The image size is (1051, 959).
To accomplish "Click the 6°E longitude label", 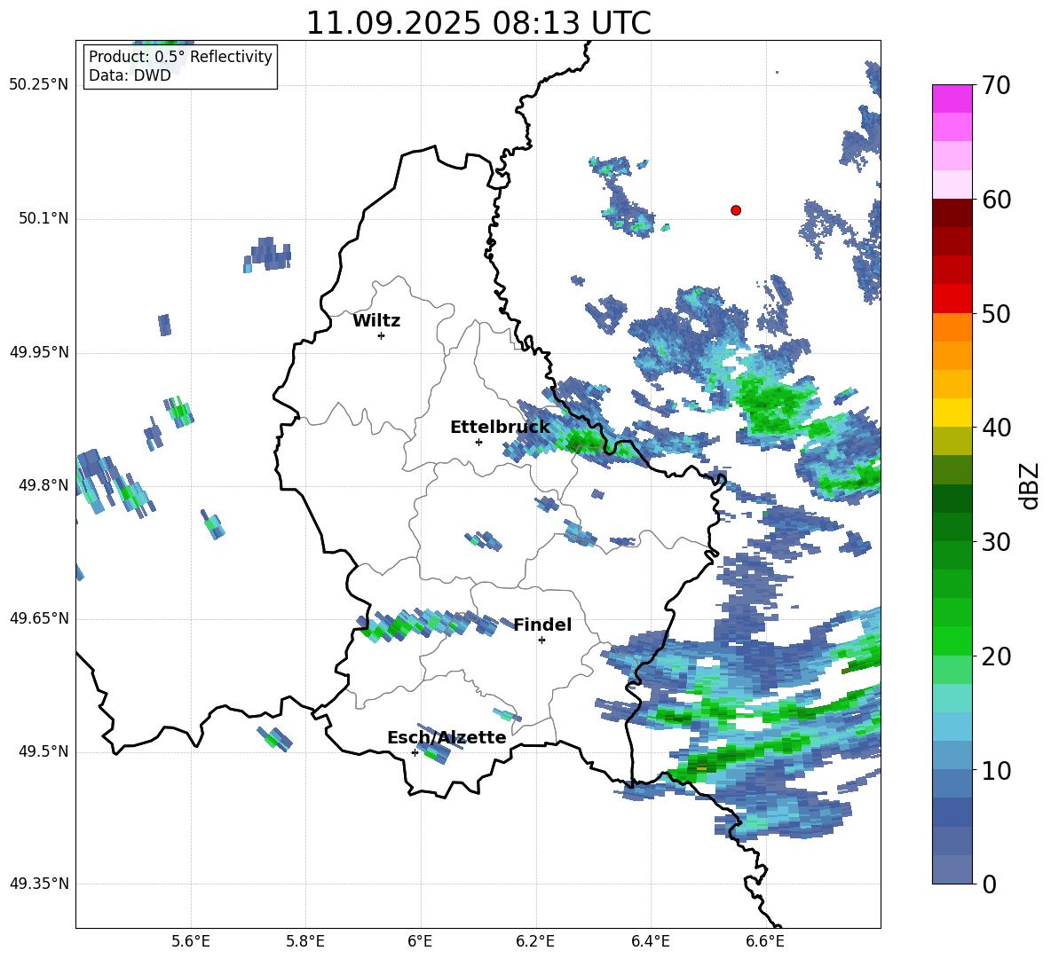I will point(420,941).
